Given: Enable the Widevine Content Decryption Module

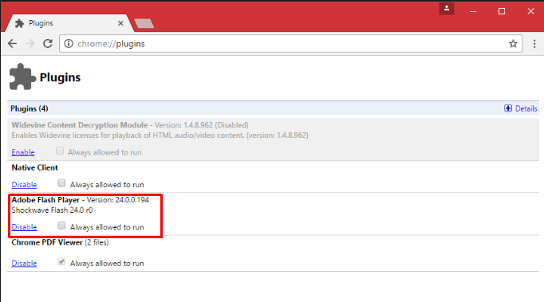Looking at the screenshot, I should (x=23, y=152).
